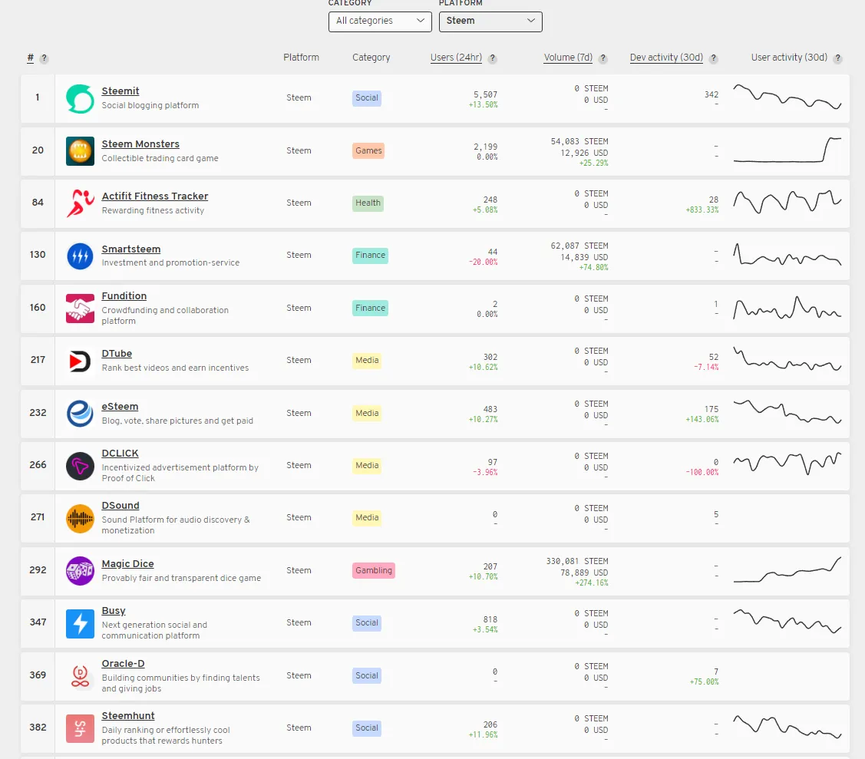The height and width of the screenshot is (759, 865).
Task: Click the Actifit user activity sparkline
Action: pos(787,202)
